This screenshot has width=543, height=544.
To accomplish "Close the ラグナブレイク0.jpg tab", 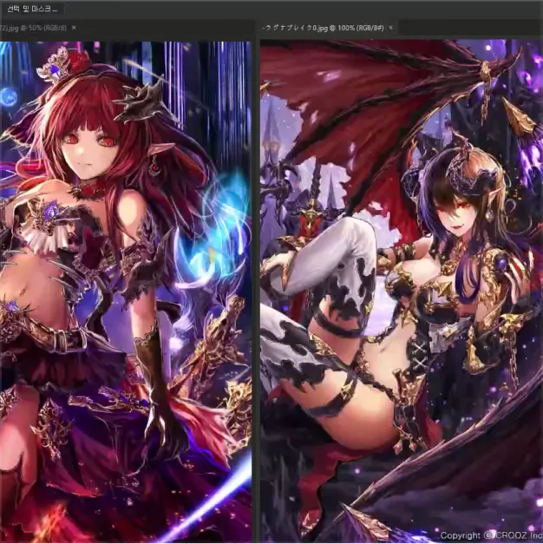I will pos(390,28).
